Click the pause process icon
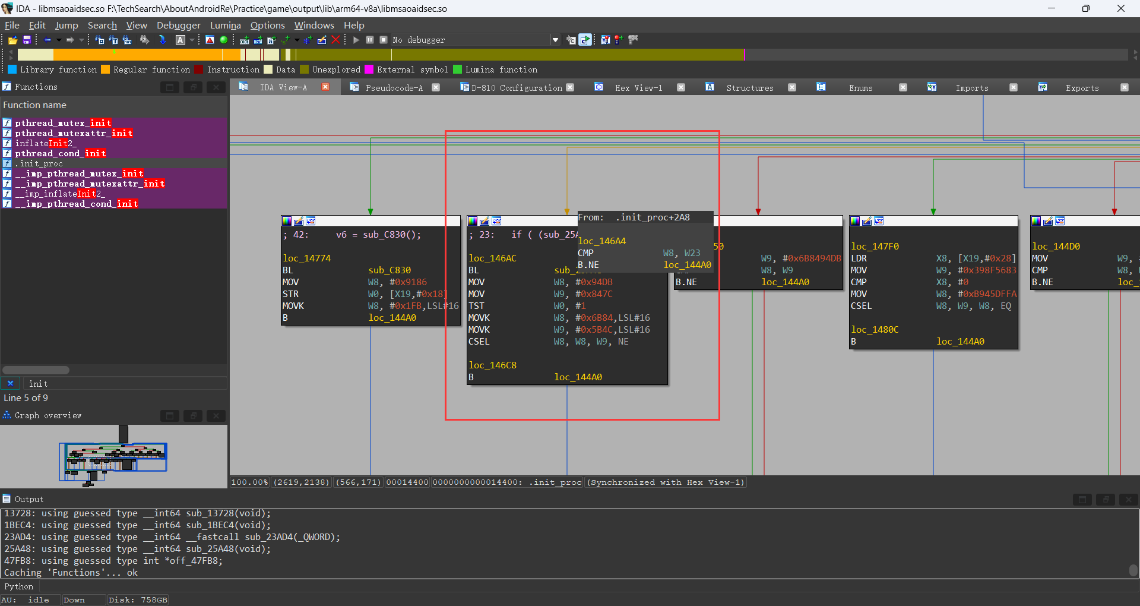 pos(370,40)
